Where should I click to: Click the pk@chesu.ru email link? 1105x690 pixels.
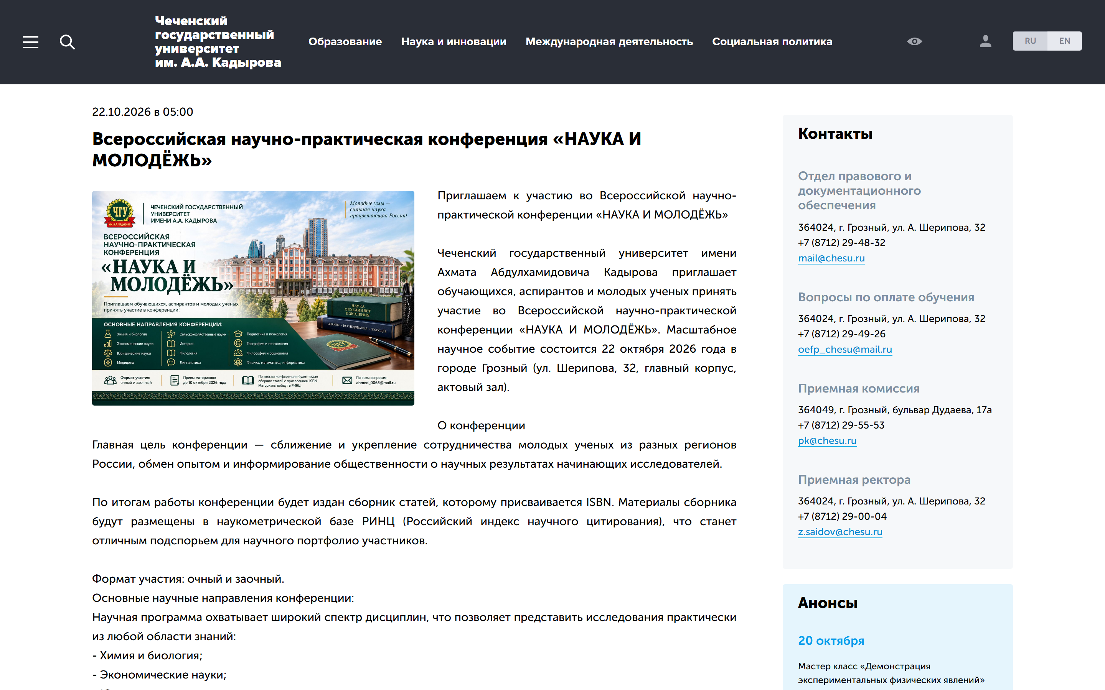pyautogui.click(x=827, y=441)
